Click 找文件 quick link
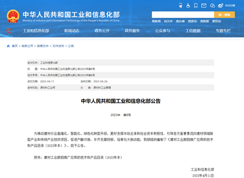 [168, 21]
